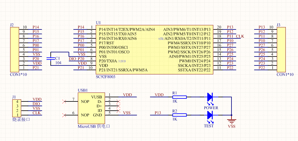Select CON1*10 comment under J2
This screenshot has width=298, height=141.
(18, 74)
